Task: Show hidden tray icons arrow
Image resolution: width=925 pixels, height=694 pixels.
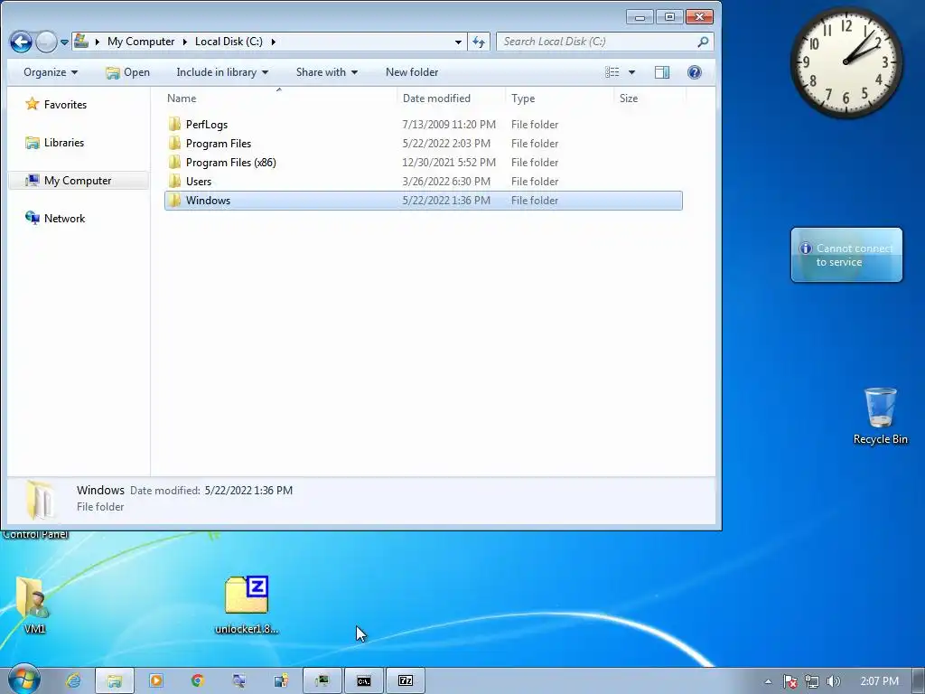Action: coord(768,681)
